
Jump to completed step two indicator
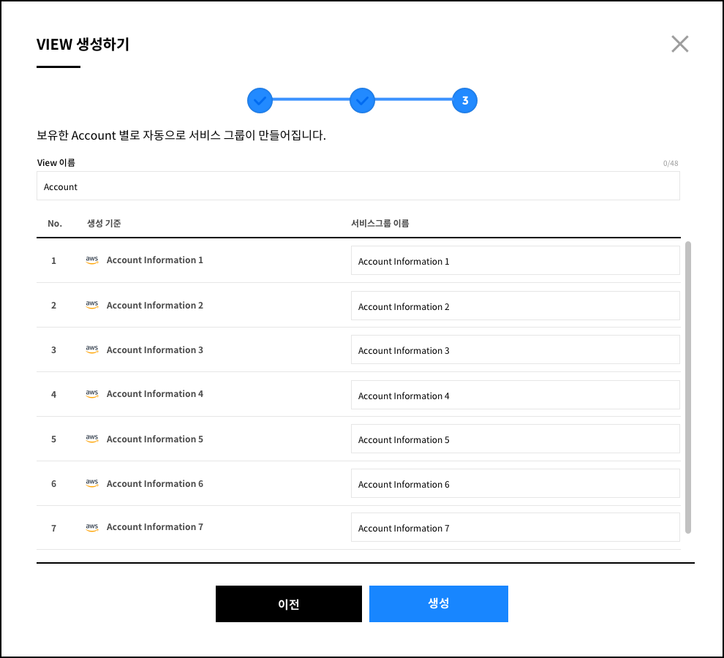pos(362,100)
